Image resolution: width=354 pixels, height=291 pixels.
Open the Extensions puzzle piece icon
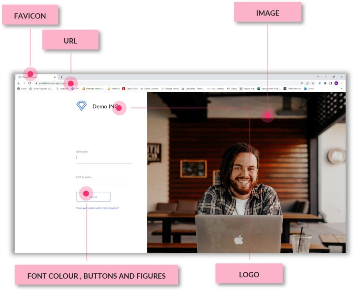pyautogui.click(x=325, y=83)
